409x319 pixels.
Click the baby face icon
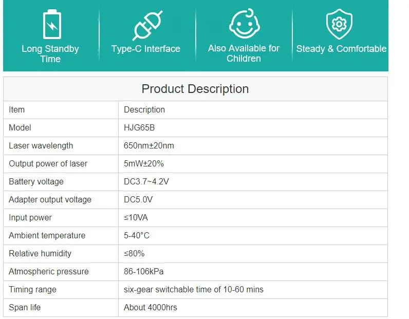point(244,24)
